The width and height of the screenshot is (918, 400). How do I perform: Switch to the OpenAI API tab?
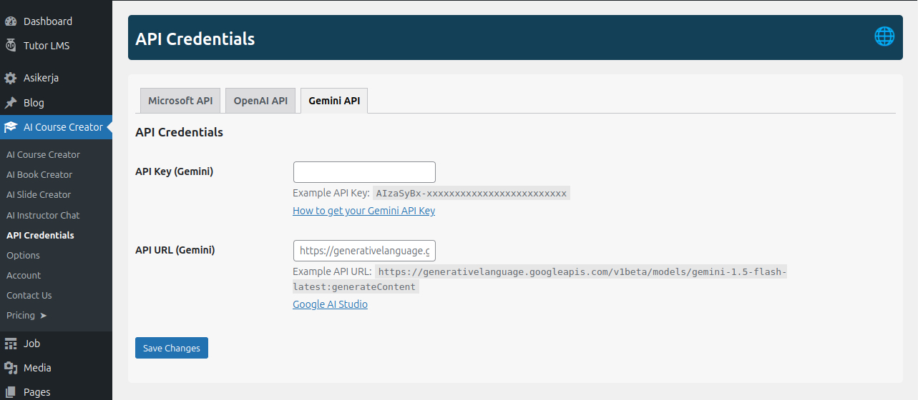[260, 101]
